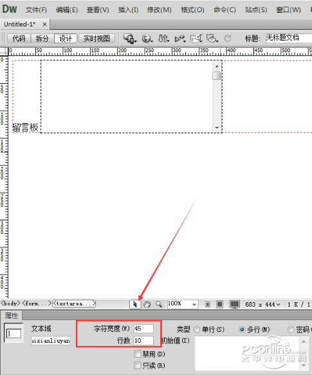This screenshot has width=312, height=375.
Task: Click check browser compatibility icon
Action: click(x=196, y=38)
